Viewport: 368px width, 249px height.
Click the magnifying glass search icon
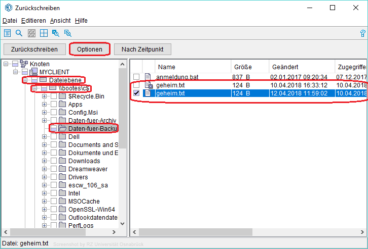click(x=19, y=33)
